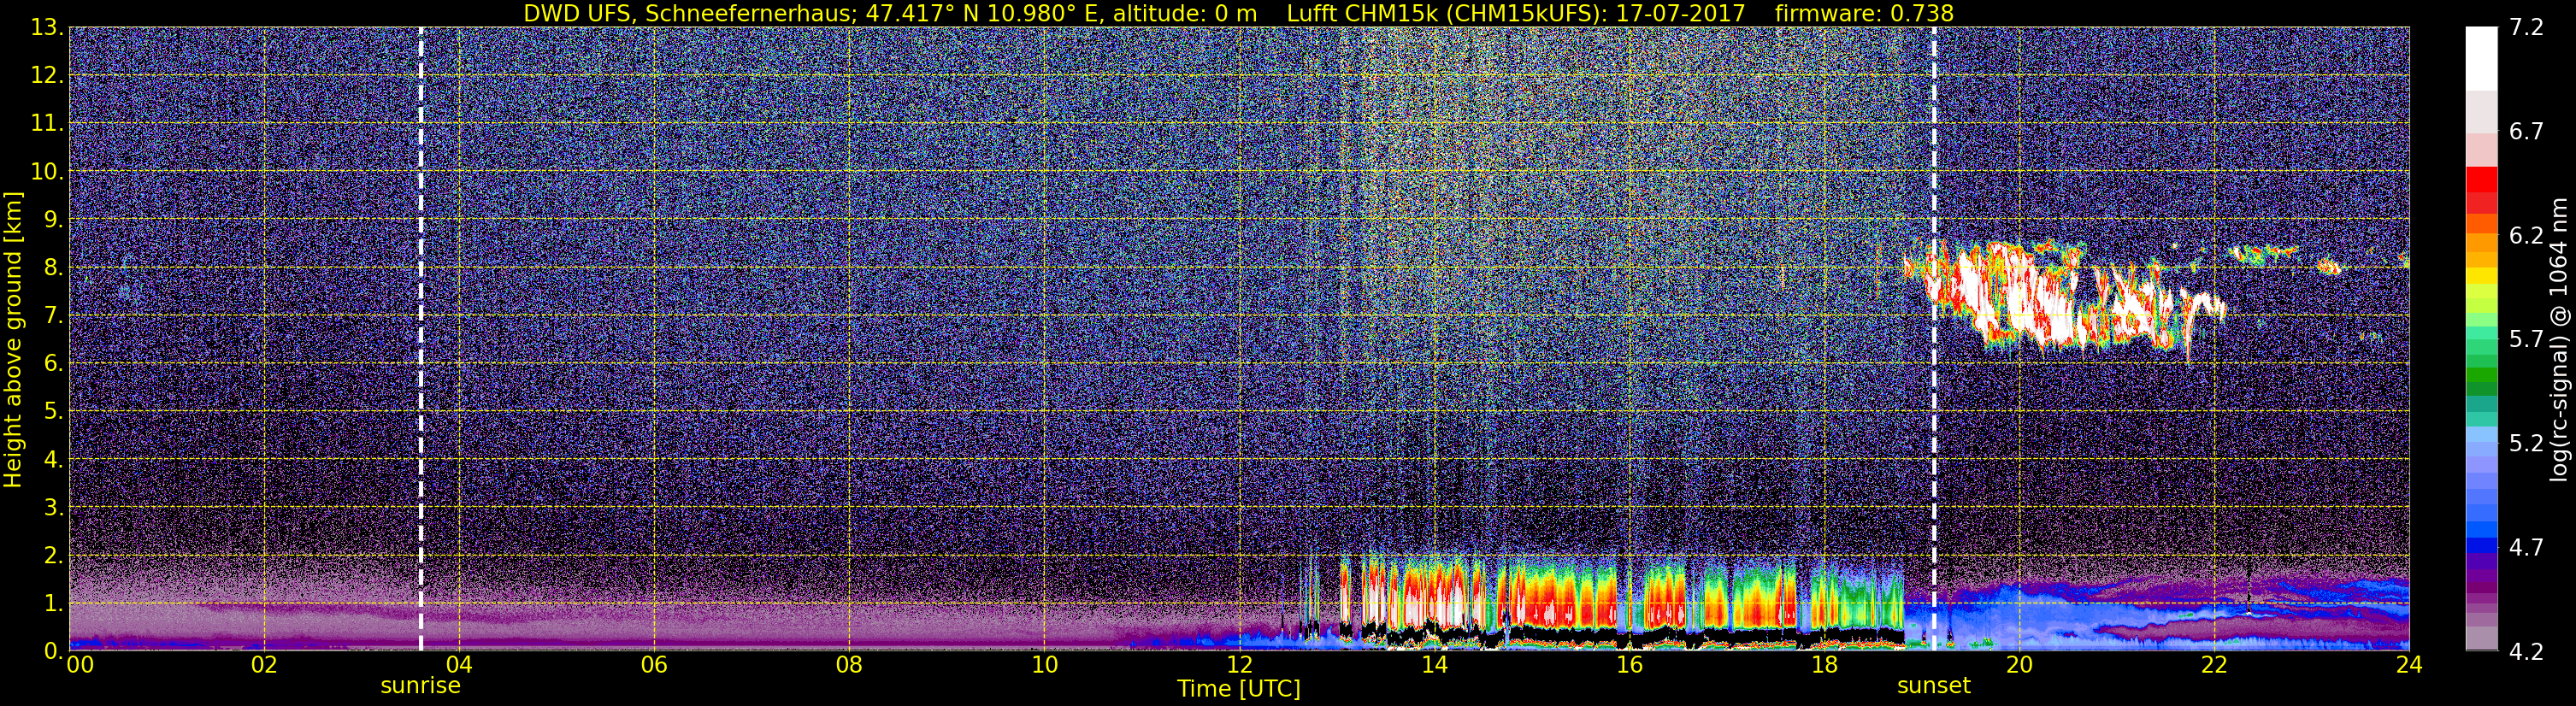Screen dimensions: 2576x706
Task: Click the dashed white sunrise line
Action: click(x=421, y=339)
